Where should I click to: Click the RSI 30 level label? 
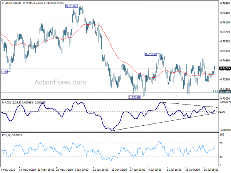pos(221,157)
